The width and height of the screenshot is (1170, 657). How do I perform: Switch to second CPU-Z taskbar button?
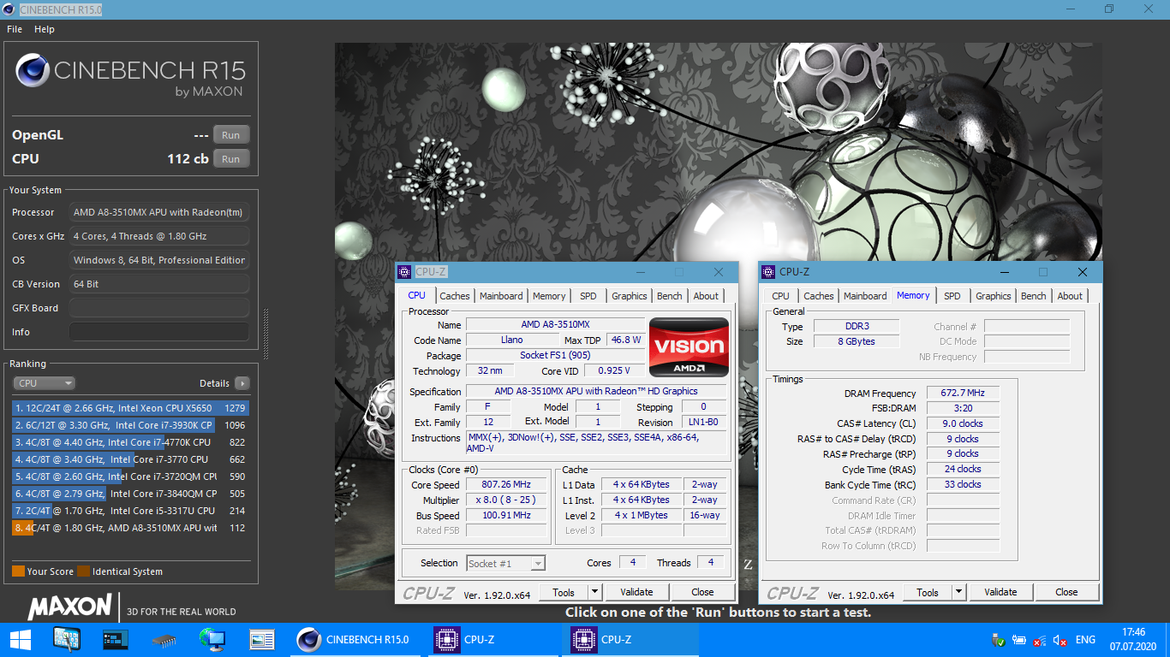click(630, 639)
